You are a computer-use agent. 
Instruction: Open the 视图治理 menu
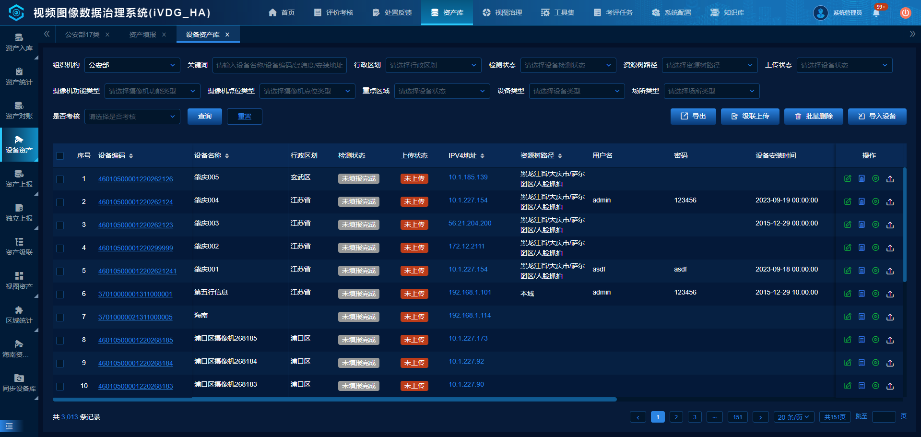tap(502, 12)
